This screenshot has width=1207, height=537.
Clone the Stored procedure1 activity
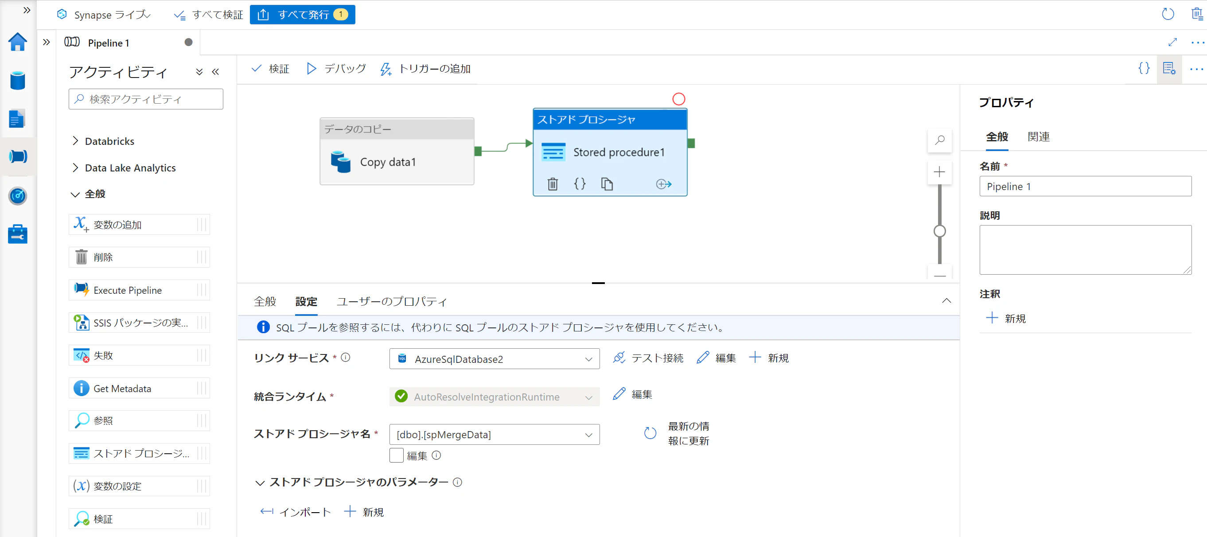[607, 184]
